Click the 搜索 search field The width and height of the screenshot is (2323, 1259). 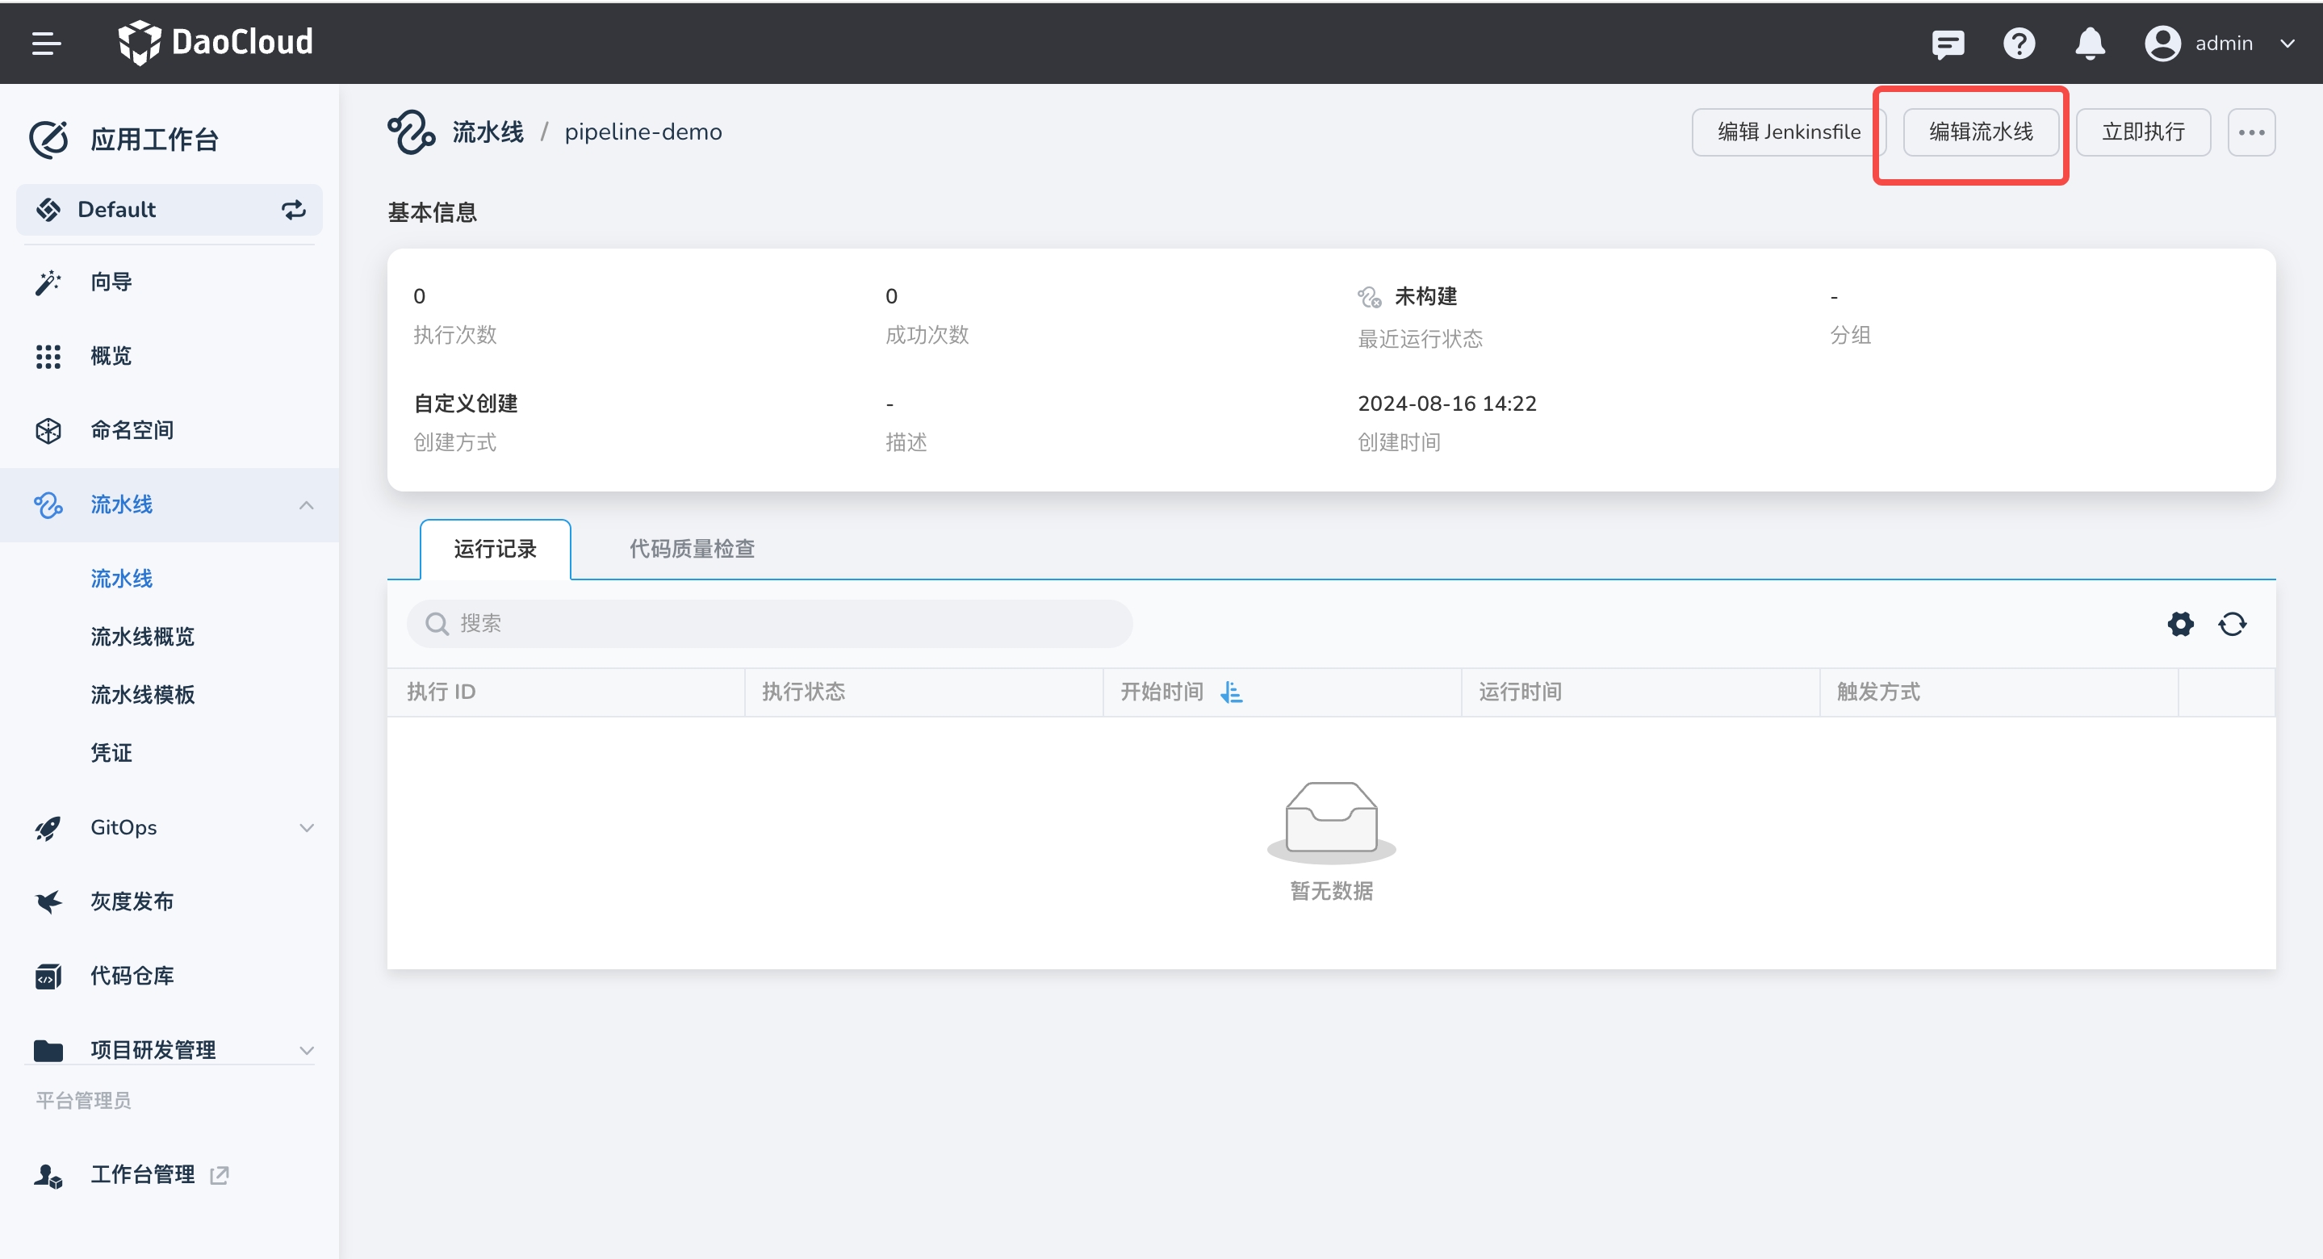click(x=769, y=623)
